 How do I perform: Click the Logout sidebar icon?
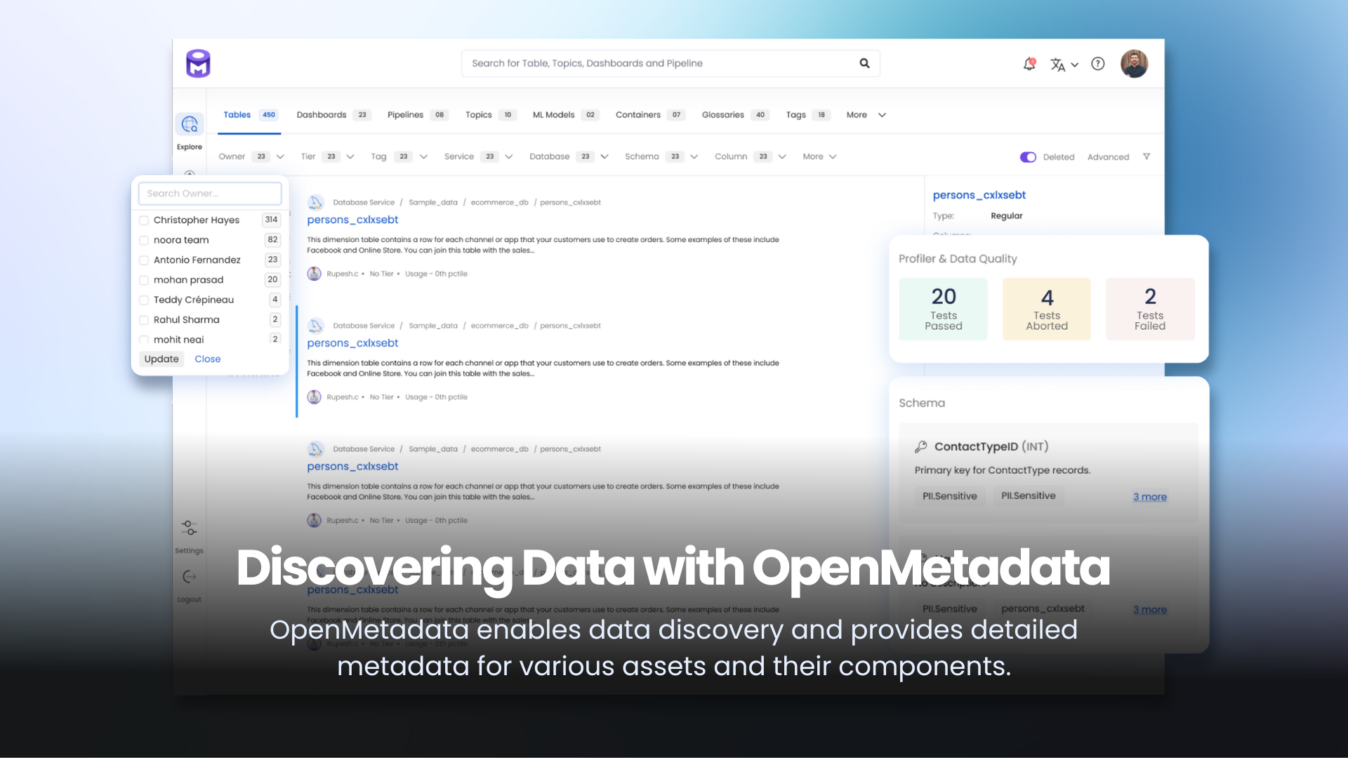point(188,577)
